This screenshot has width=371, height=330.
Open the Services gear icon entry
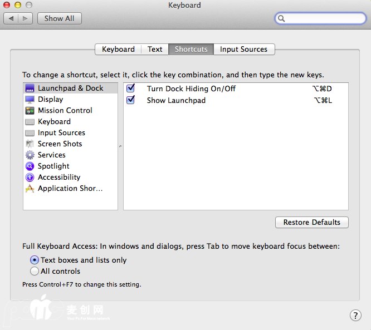30,155
